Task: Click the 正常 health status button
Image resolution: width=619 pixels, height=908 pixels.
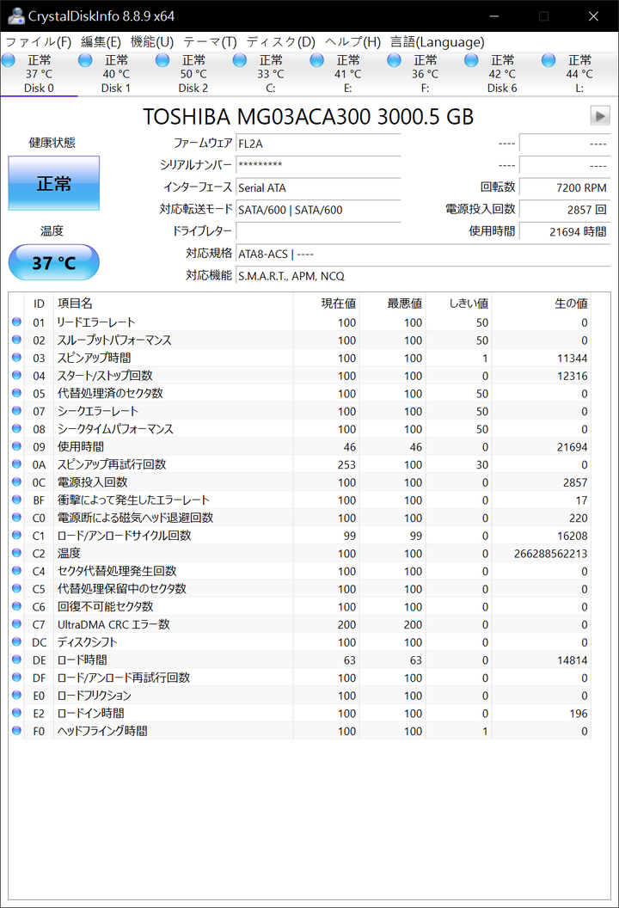Action: coord(54,183)
